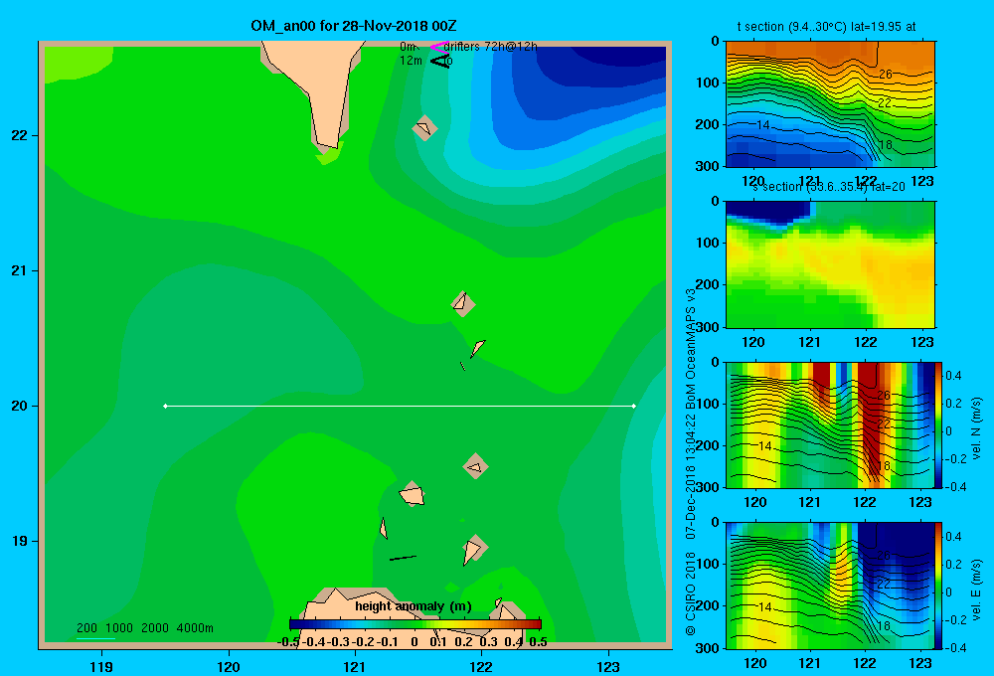Open the eastward velocity section panel
The width and height of the screenshot is (994, 676).
pyautogui.click(x=830, y=586)
